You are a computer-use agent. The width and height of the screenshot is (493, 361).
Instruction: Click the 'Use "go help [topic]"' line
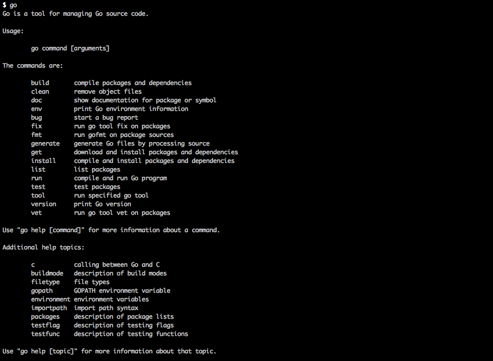click(109, 351)
